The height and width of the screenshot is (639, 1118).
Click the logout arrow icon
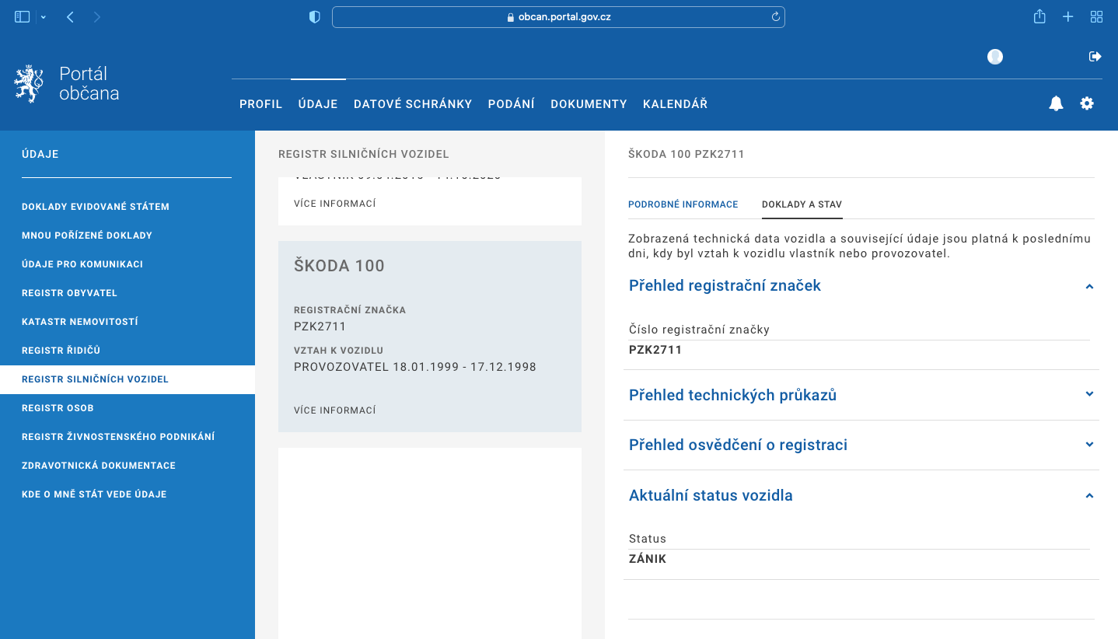click(x=1095, y=56)
